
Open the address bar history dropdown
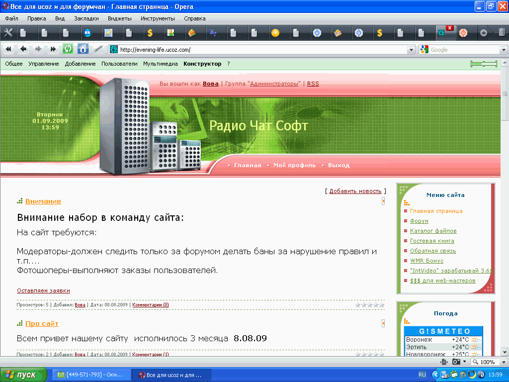pyautogui.click(x=411, y=50)
